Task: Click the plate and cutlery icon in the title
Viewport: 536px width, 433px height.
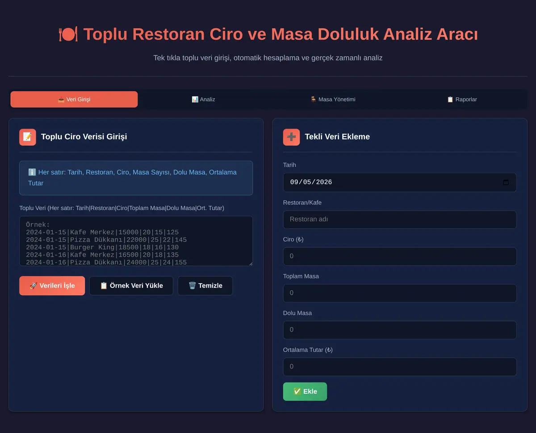Action: click(x=68, y=34)
